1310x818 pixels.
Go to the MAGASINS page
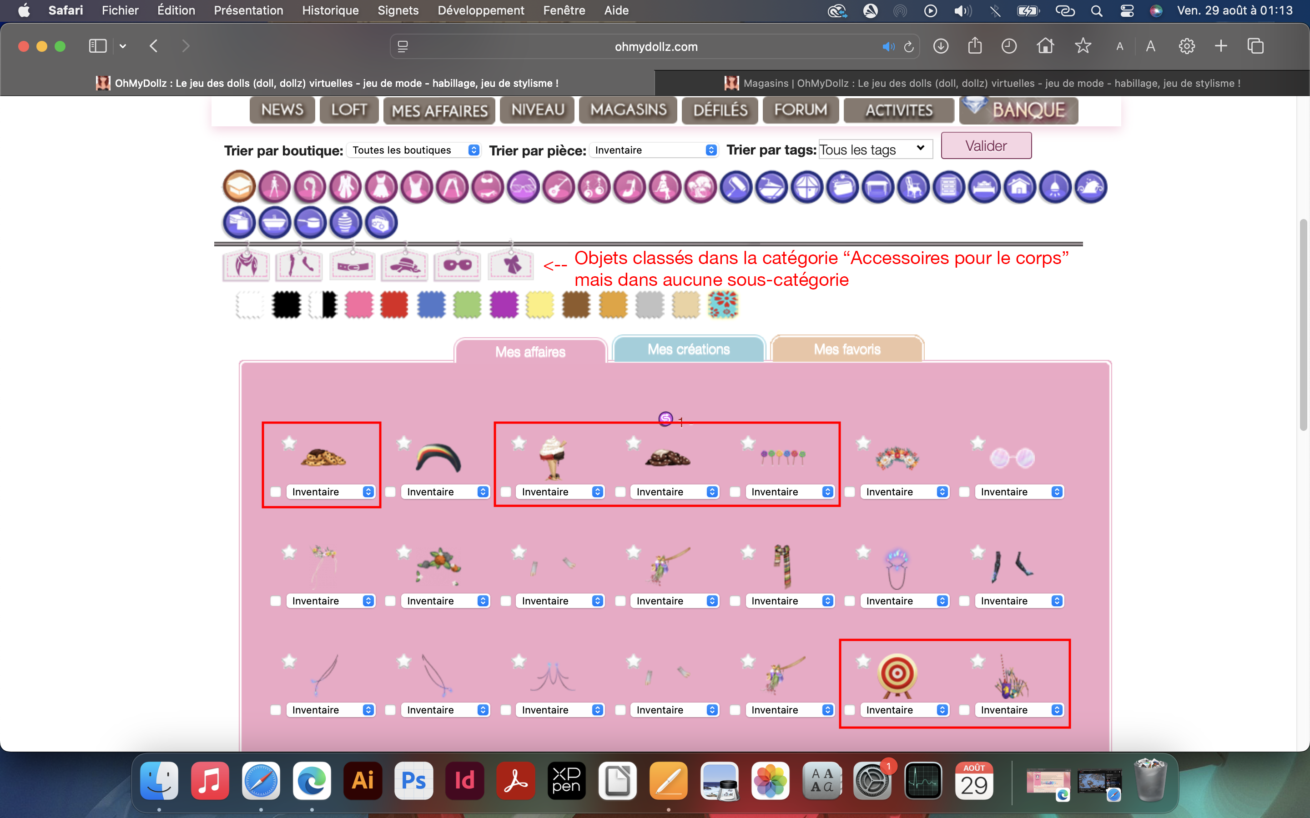coord(628,110)
